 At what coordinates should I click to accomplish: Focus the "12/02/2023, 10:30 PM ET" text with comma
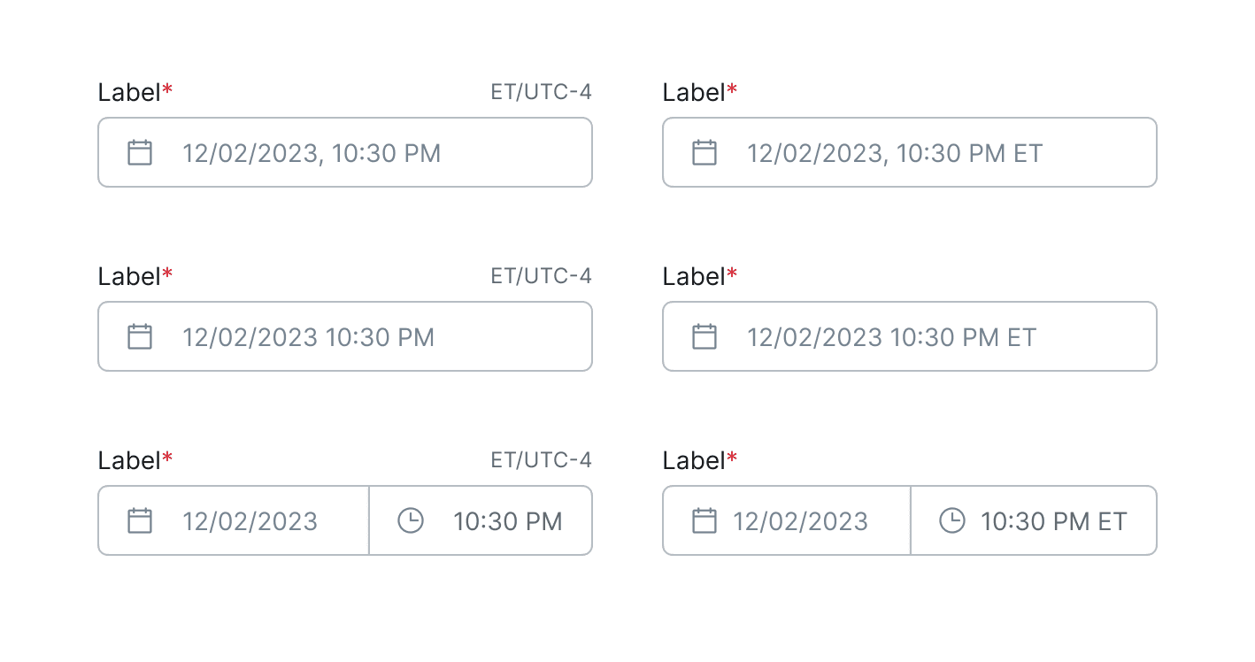pyautogui.click(x=895, y=153)
